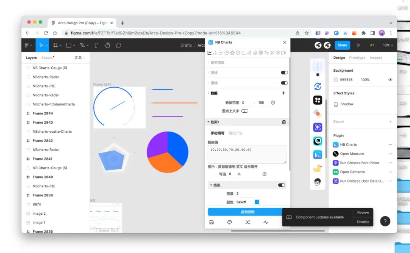410x253 pixels.
Task: Pick the gauge chart icon in NB Charts
Action: point(238,53)
